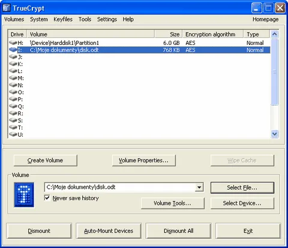
Task: Sort by Volume column header
Action: 91,34
